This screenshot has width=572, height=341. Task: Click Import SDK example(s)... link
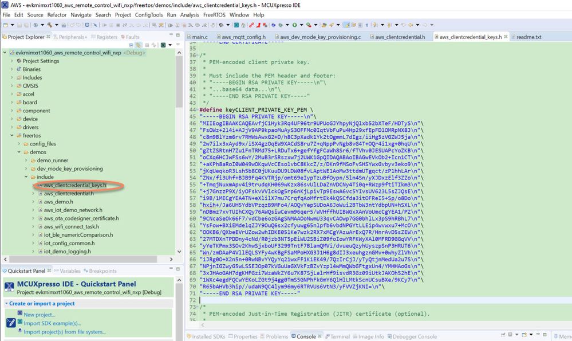tap(52, 323)
